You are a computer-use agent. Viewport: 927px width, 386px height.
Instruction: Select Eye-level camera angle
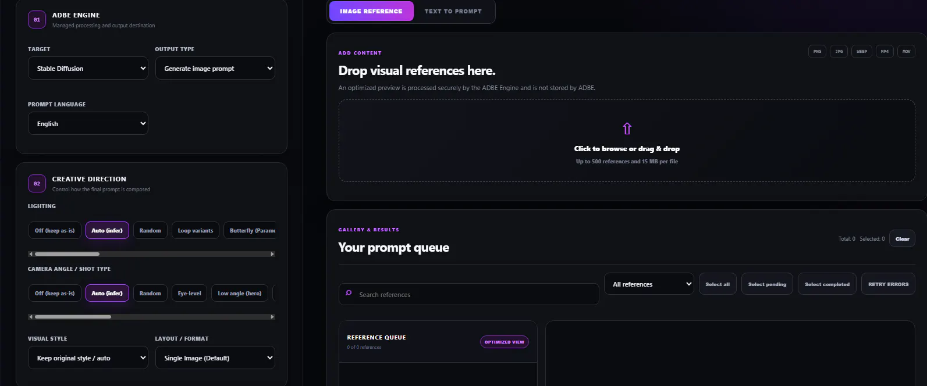(190, 294)
